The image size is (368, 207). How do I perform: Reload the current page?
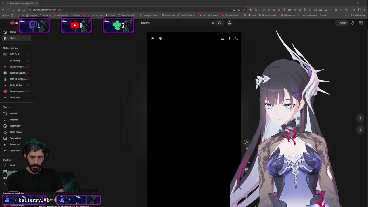pos(13,9)
